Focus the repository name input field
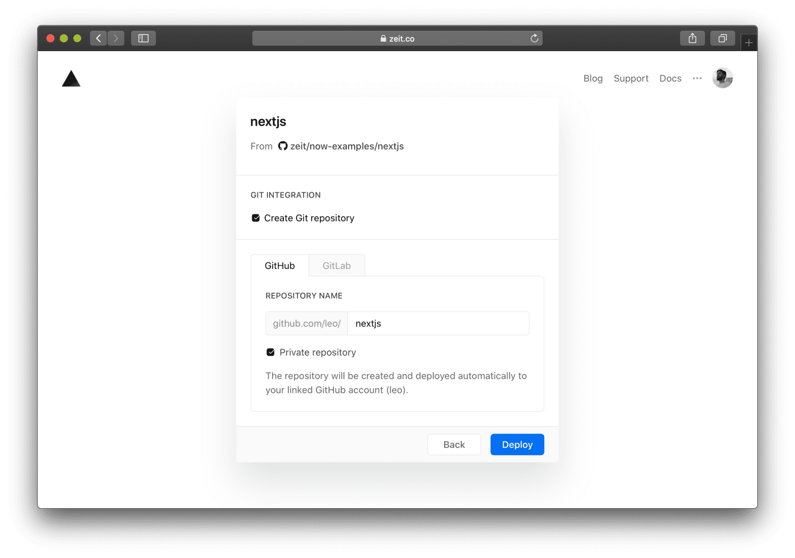 (x=438, y=324)
